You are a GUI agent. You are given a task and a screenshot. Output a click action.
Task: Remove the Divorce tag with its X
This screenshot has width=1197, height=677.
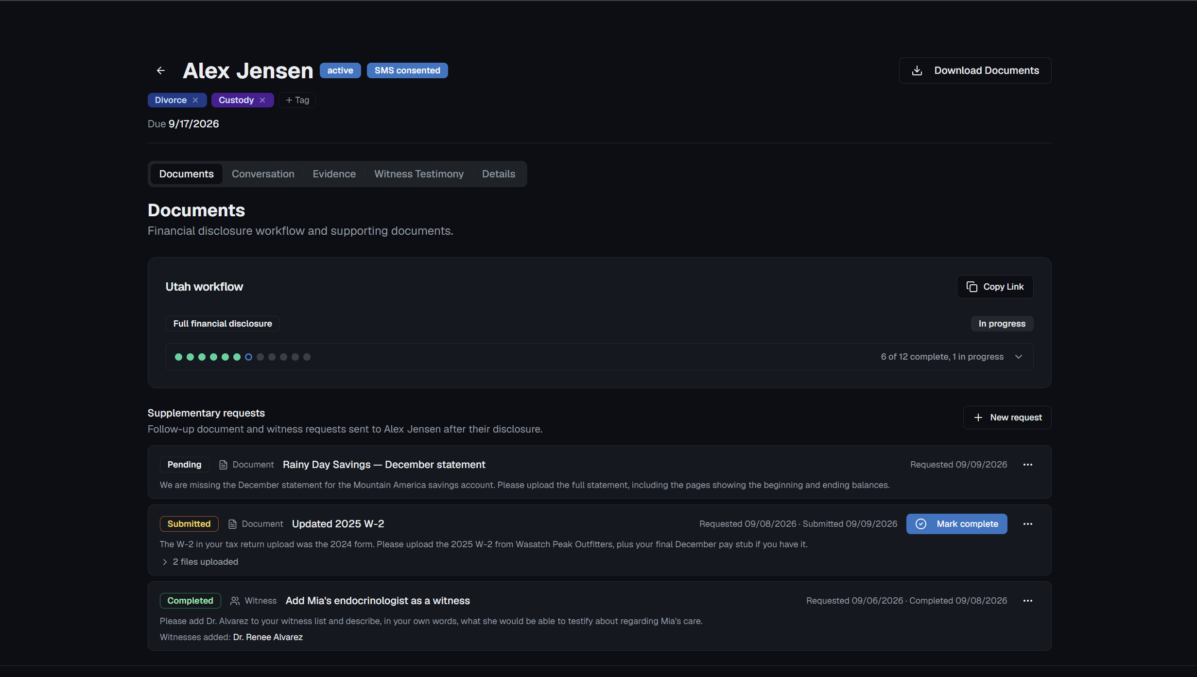[x=195, y=100]
